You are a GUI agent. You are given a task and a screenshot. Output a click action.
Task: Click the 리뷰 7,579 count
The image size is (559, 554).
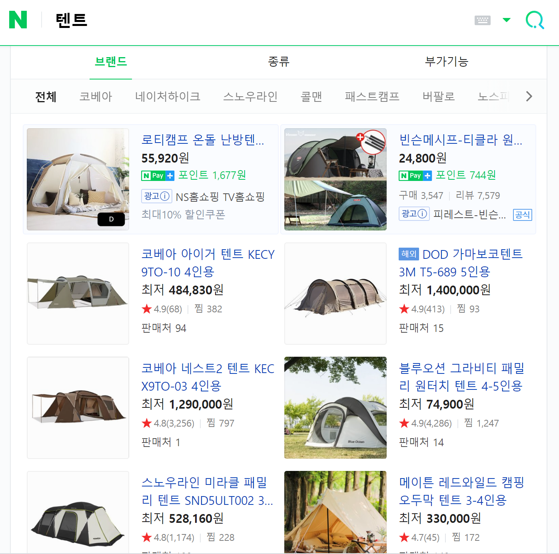coord(478,195)
